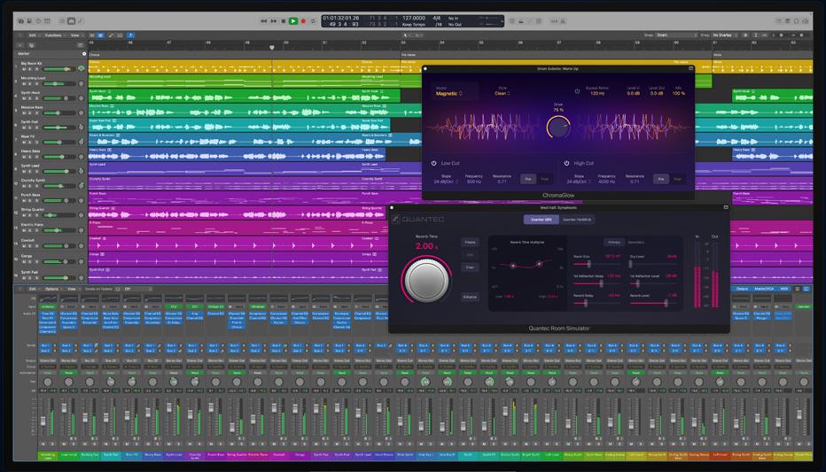Viewport: 826px width, 472px height.
Task: Open the Library icon in control bar
Action: [21, 20]
